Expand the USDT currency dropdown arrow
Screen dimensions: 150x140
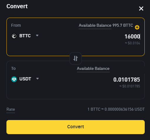(37, 79)
